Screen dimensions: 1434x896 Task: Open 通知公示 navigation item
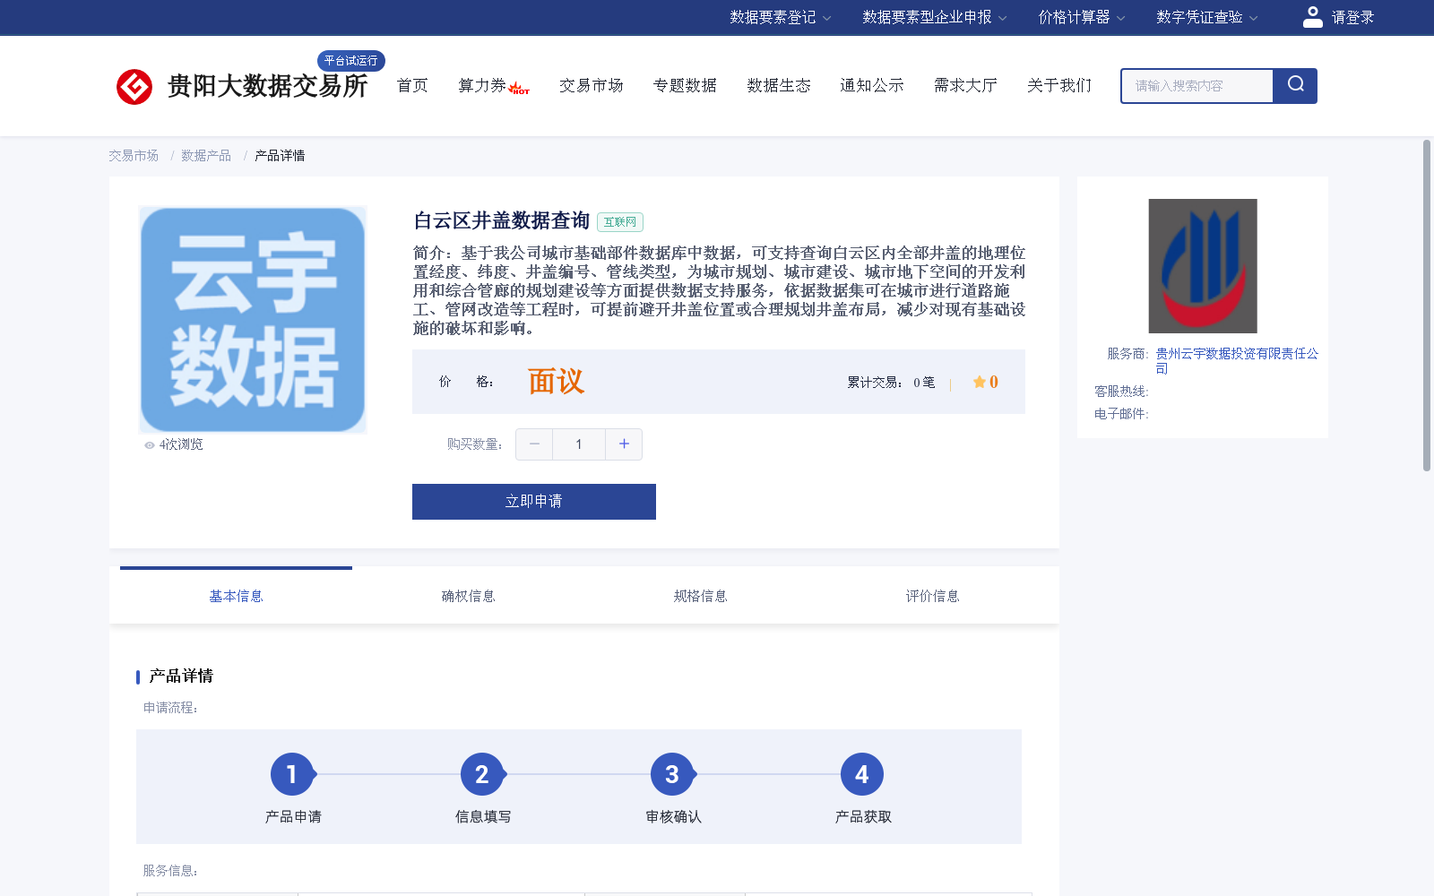click(x=872, y=85)
